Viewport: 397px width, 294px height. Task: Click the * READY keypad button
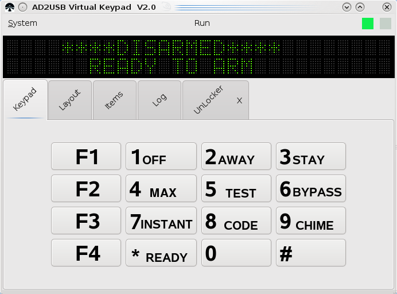pos(161,253)
